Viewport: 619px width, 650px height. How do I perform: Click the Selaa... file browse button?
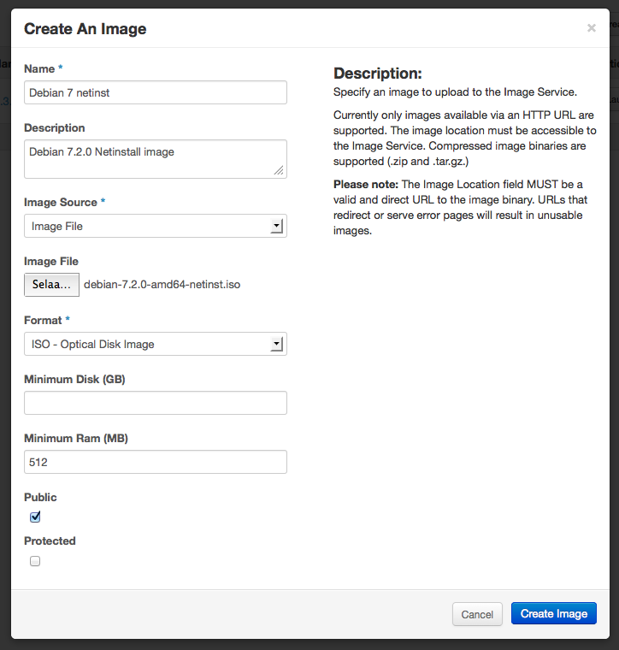[x=52, y=285]
